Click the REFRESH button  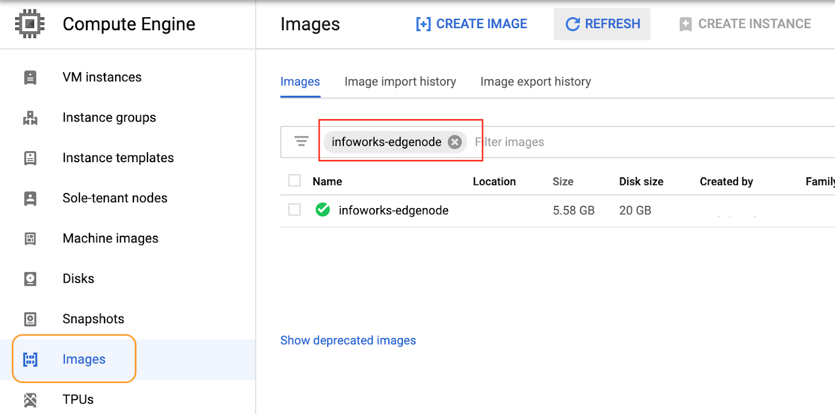click(x=602, y=24)
